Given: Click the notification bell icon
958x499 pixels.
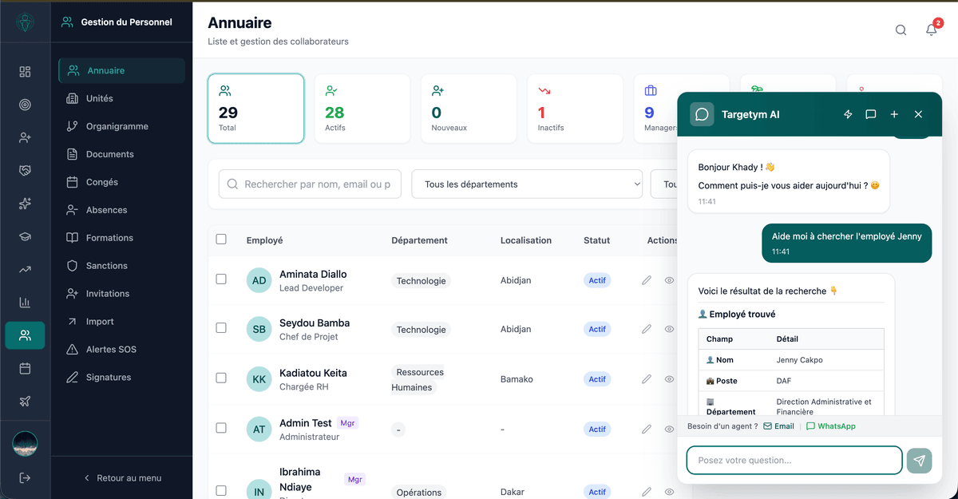Looking at the screenshot, I should pyautogui.click(x=931, y=30).
